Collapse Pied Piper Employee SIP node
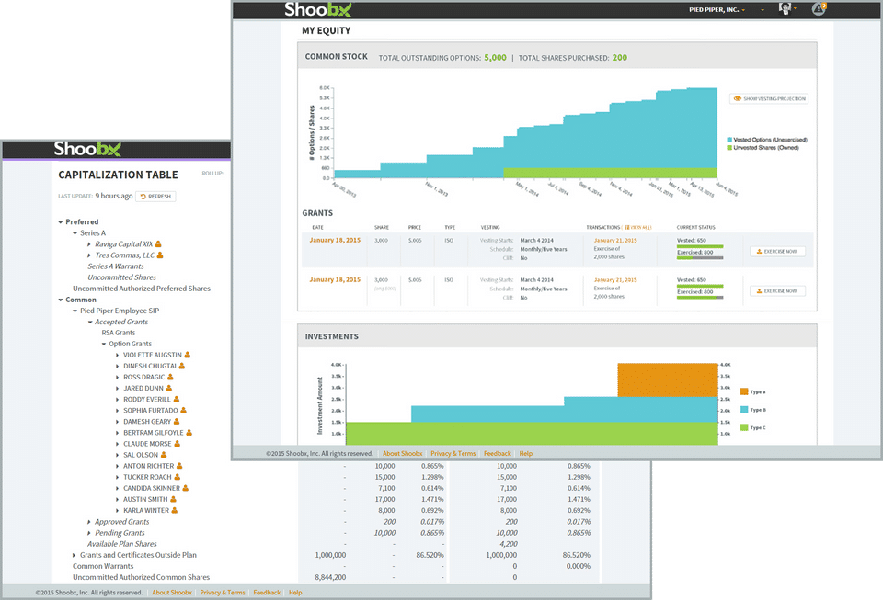The image size is (883, 600). (75, 311)
